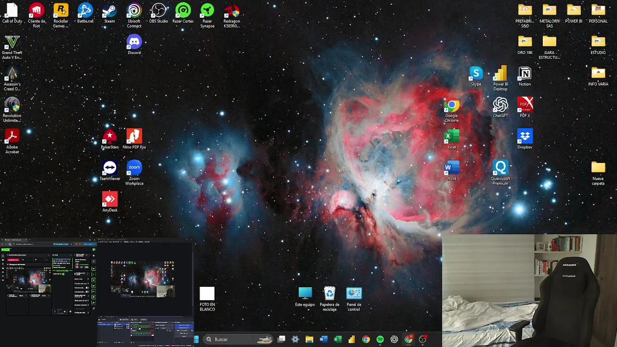The height and width of the screenshot is (347, 617).
Task: Launch Quercusoft Premium from the desktop
Action: coord(500,173)
